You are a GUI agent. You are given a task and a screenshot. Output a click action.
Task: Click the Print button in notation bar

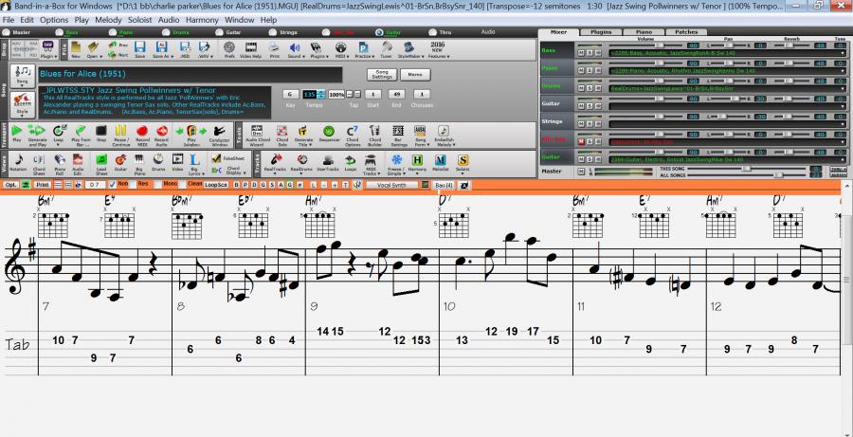(x=43, y=185)
